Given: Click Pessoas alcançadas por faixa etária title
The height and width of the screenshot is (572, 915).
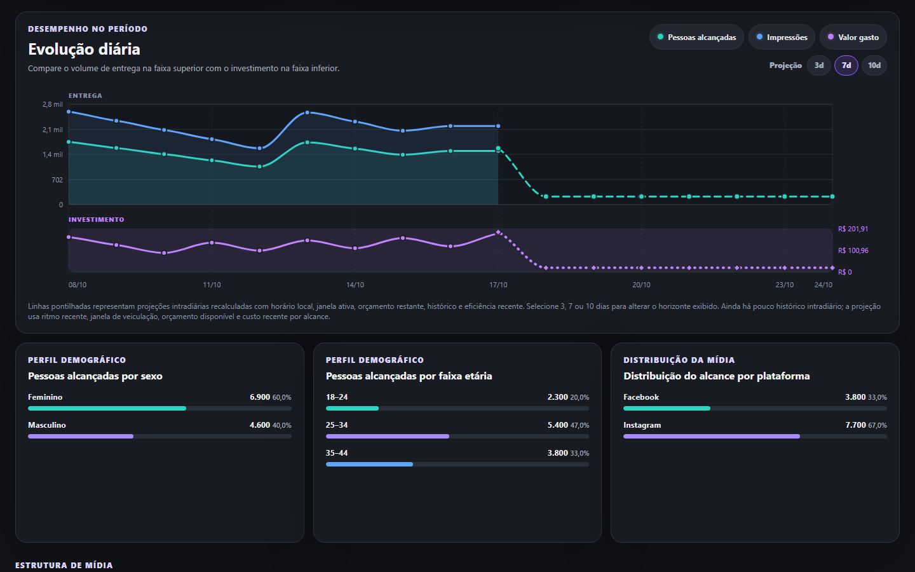Looking at the screenshot, I should pos(409,376).
